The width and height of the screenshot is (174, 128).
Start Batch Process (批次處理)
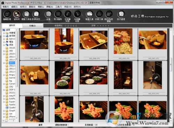tap(121, 15)
